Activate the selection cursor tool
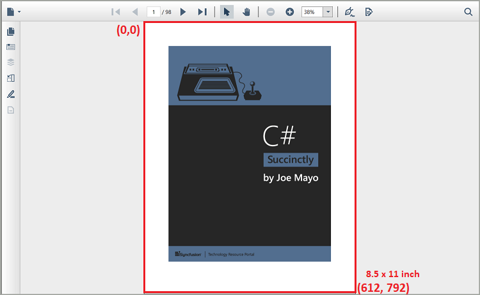Image resolution: width=480 pixels, height=295 pixels. tap(227, 11)
